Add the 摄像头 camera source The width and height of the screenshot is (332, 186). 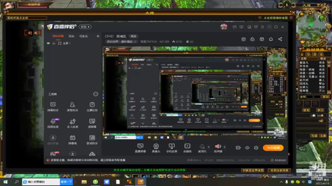click(156, 148)
